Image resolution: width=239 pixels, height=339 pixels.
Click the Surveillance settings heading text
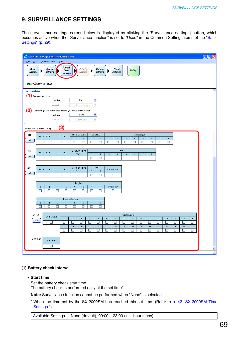(40, 84)
